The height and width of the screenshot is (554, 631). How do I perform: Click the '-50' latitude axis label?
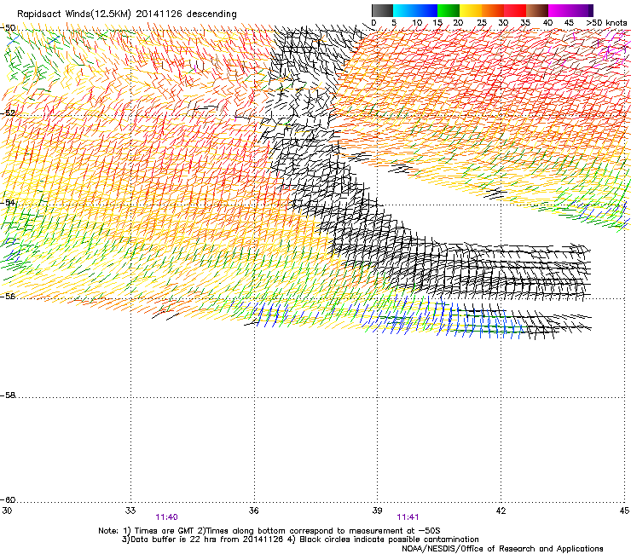(8, 28)
